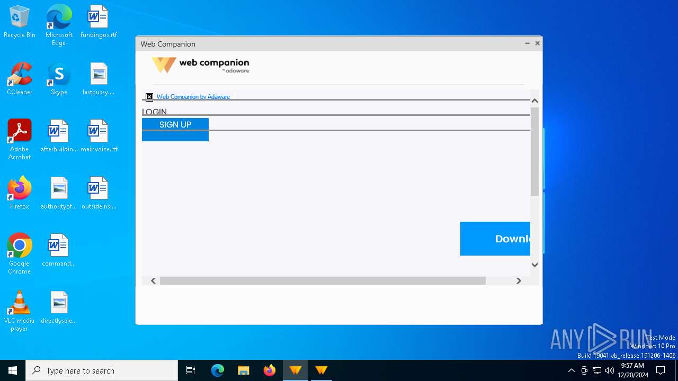
Task: Minimize the Web Companion window
Action: (527, 43)
